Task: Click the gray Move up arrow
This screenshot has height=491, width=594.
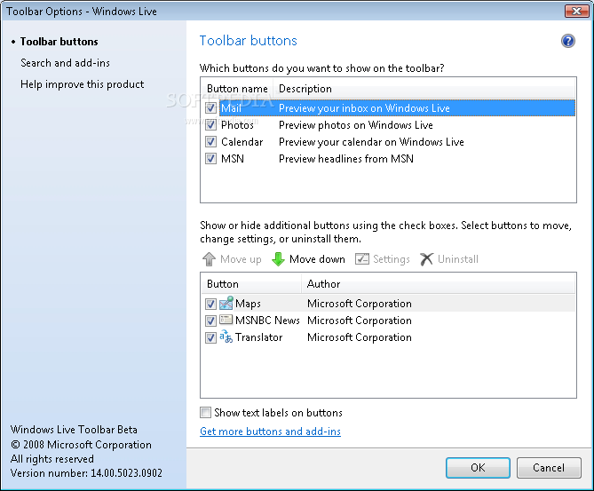Action: click(x=210, y=259)
